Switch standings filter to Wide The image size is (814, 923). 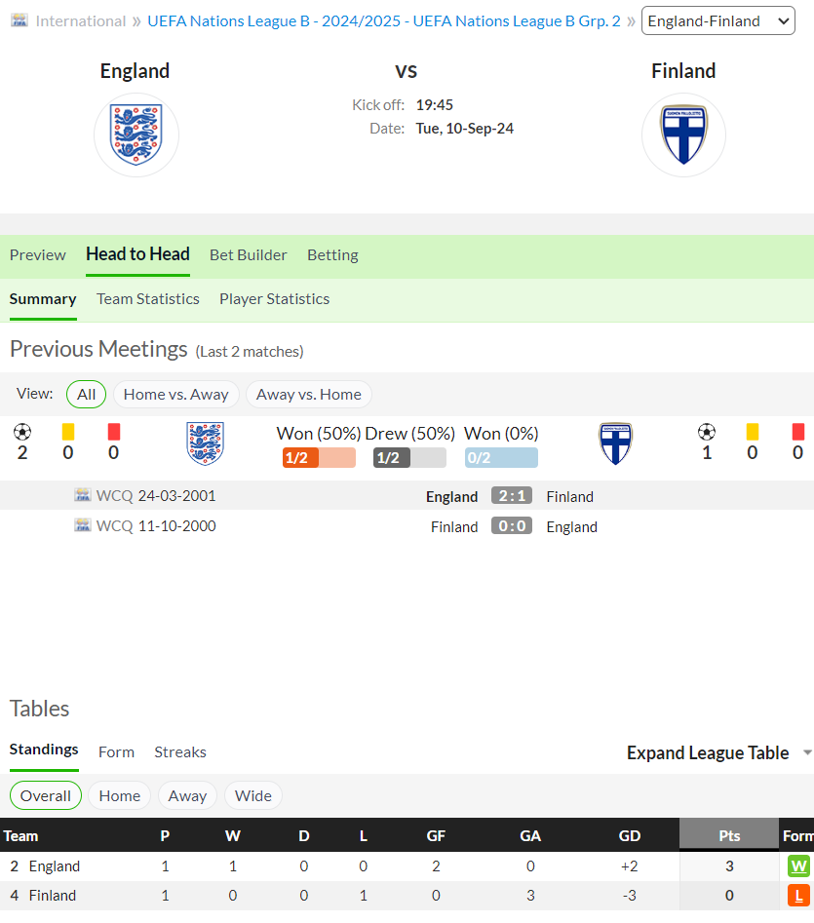pos(253,796)
